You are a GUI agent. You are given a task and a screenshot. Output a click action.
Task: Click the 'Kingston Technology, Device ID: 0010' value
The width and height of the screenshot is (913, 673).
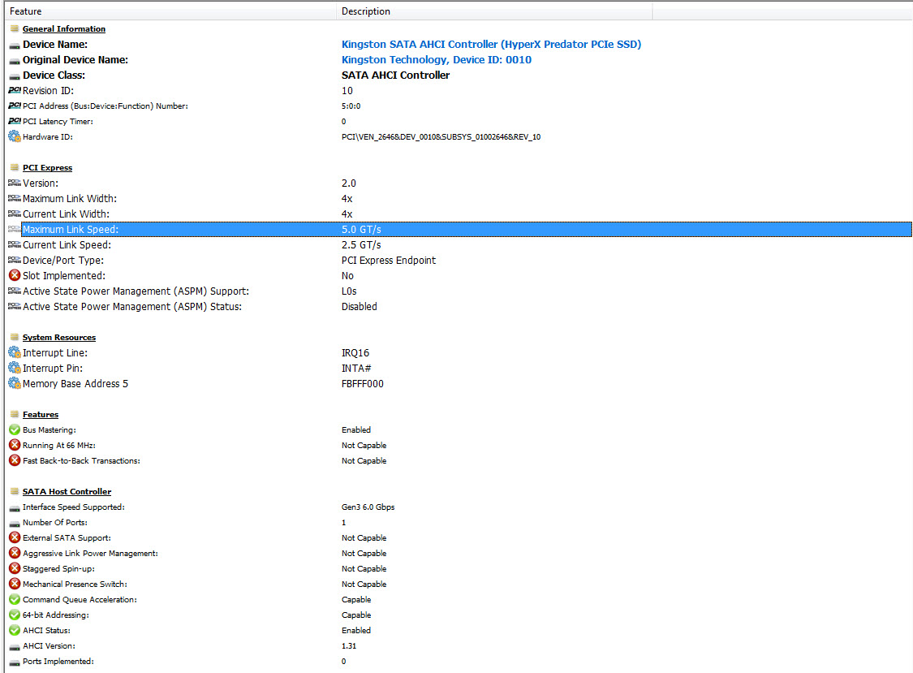coord(436,60)
